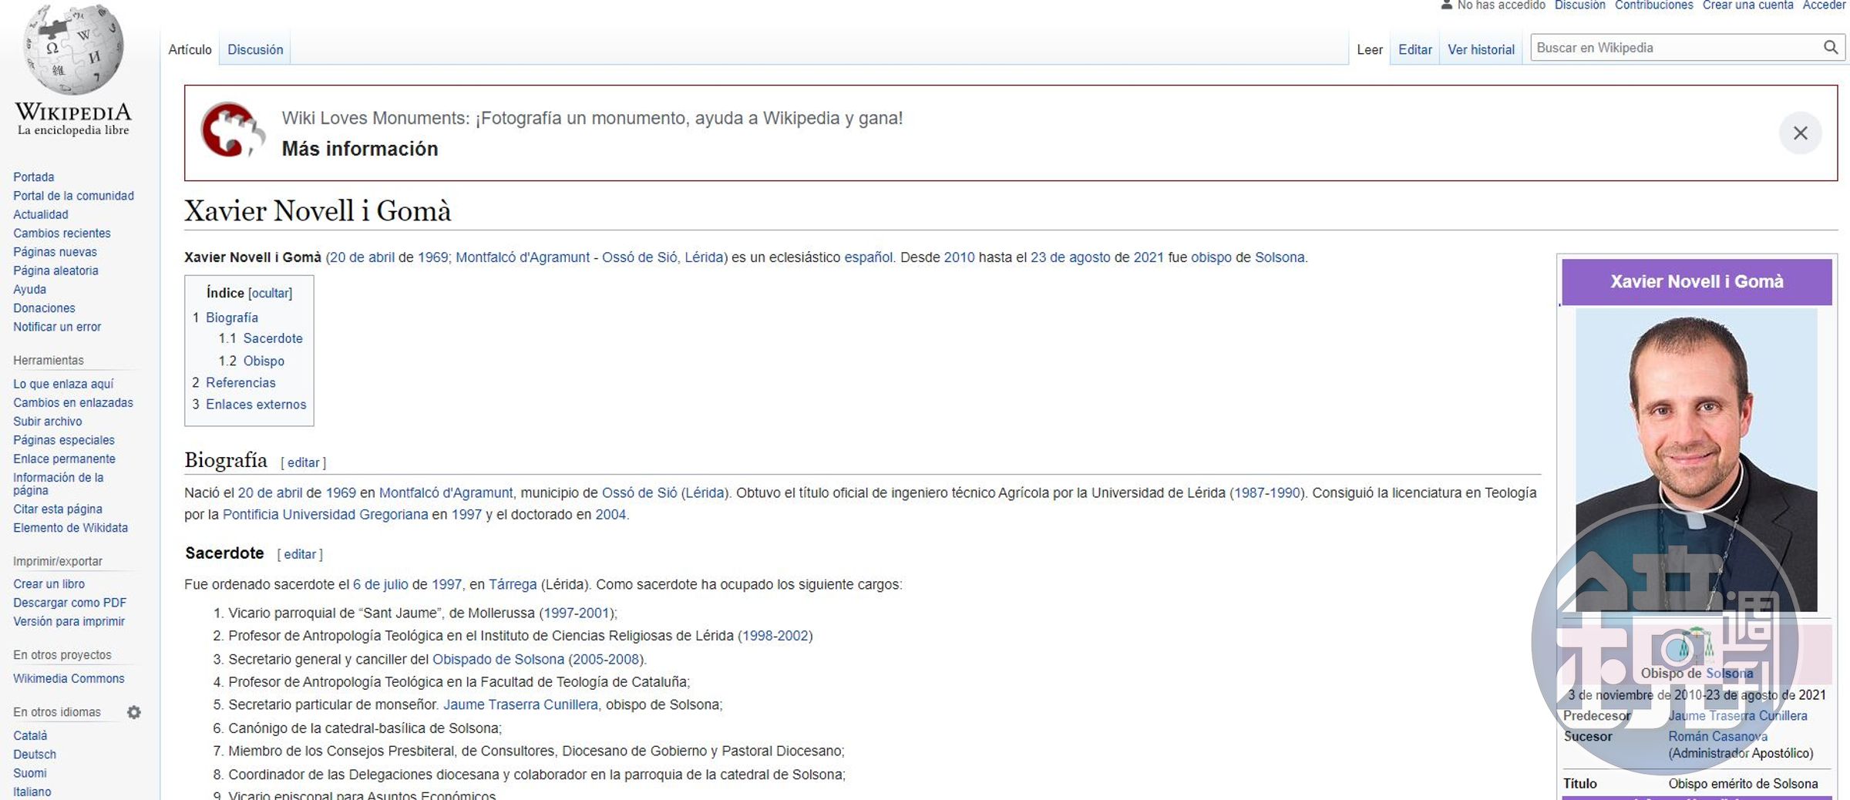Open the Editar tab
Screen dimensions: 1850x800
[x=1414, y=49]
